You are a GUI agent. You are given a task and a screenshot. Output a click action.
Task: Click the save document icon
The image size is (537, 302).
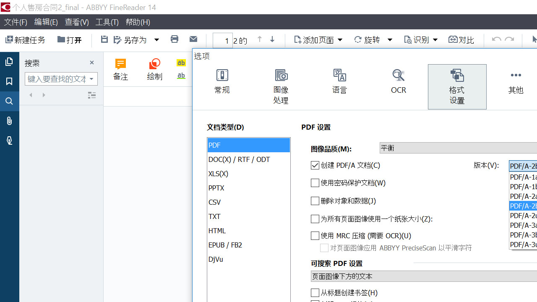tap(104, 39)
